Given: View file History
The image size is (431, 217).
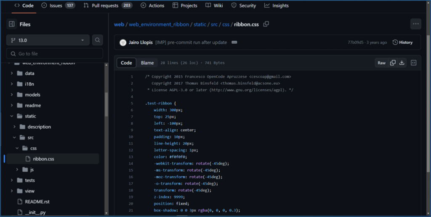Looking at the screenshot, I should (403, 42).
